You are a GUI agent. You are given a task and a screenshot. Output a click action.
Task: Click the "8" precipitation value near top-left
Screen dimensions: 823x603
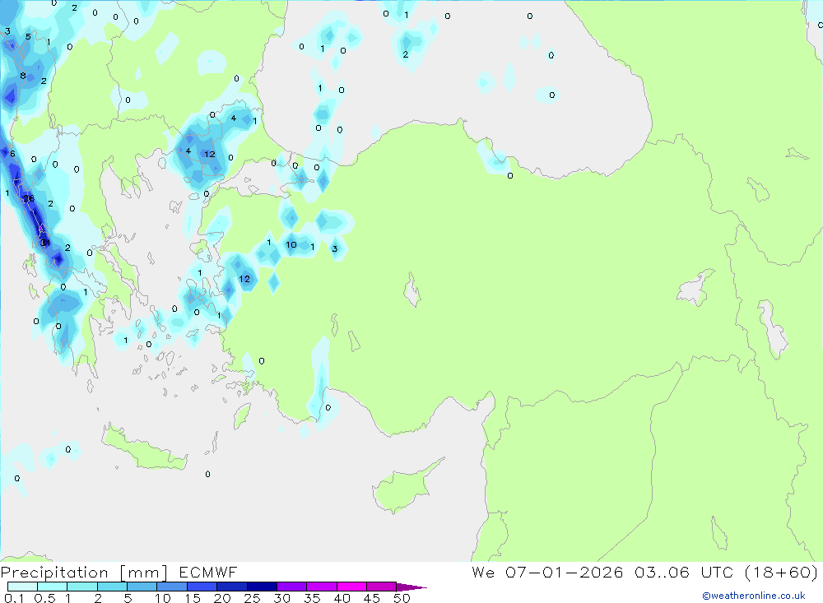point(23,77)
